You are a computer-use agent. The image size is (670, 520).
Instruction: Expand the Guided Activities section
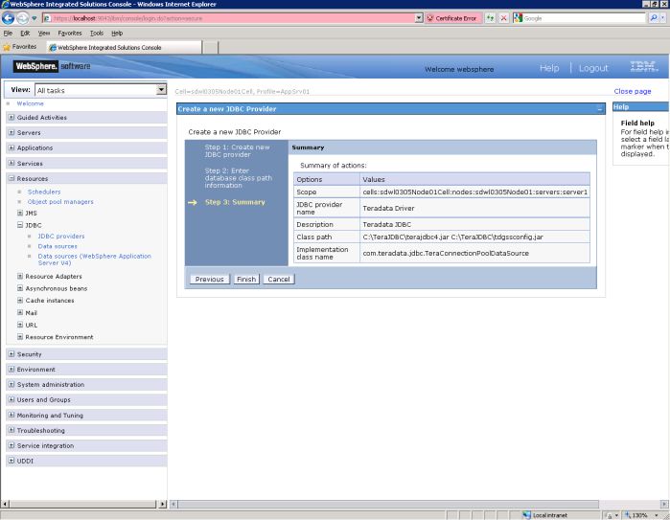(12, 117)
